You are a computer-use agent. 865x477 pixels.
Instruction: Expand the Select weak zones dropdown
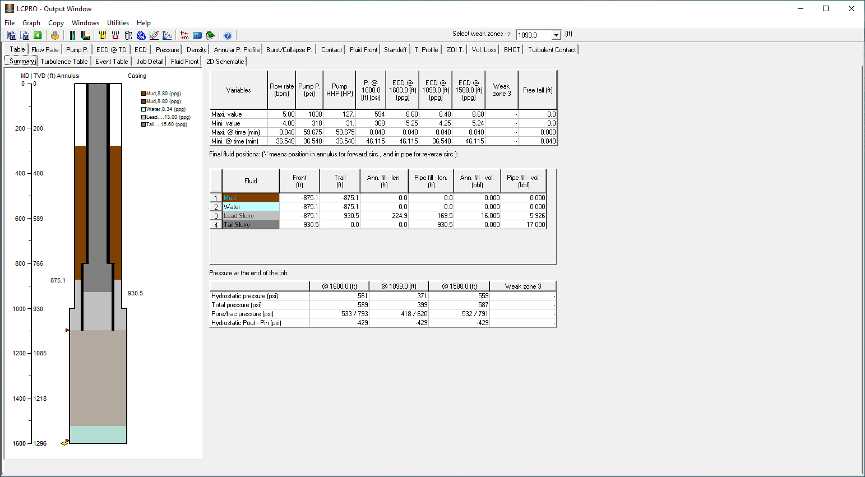pyautogui.click(x=556, y=35)
